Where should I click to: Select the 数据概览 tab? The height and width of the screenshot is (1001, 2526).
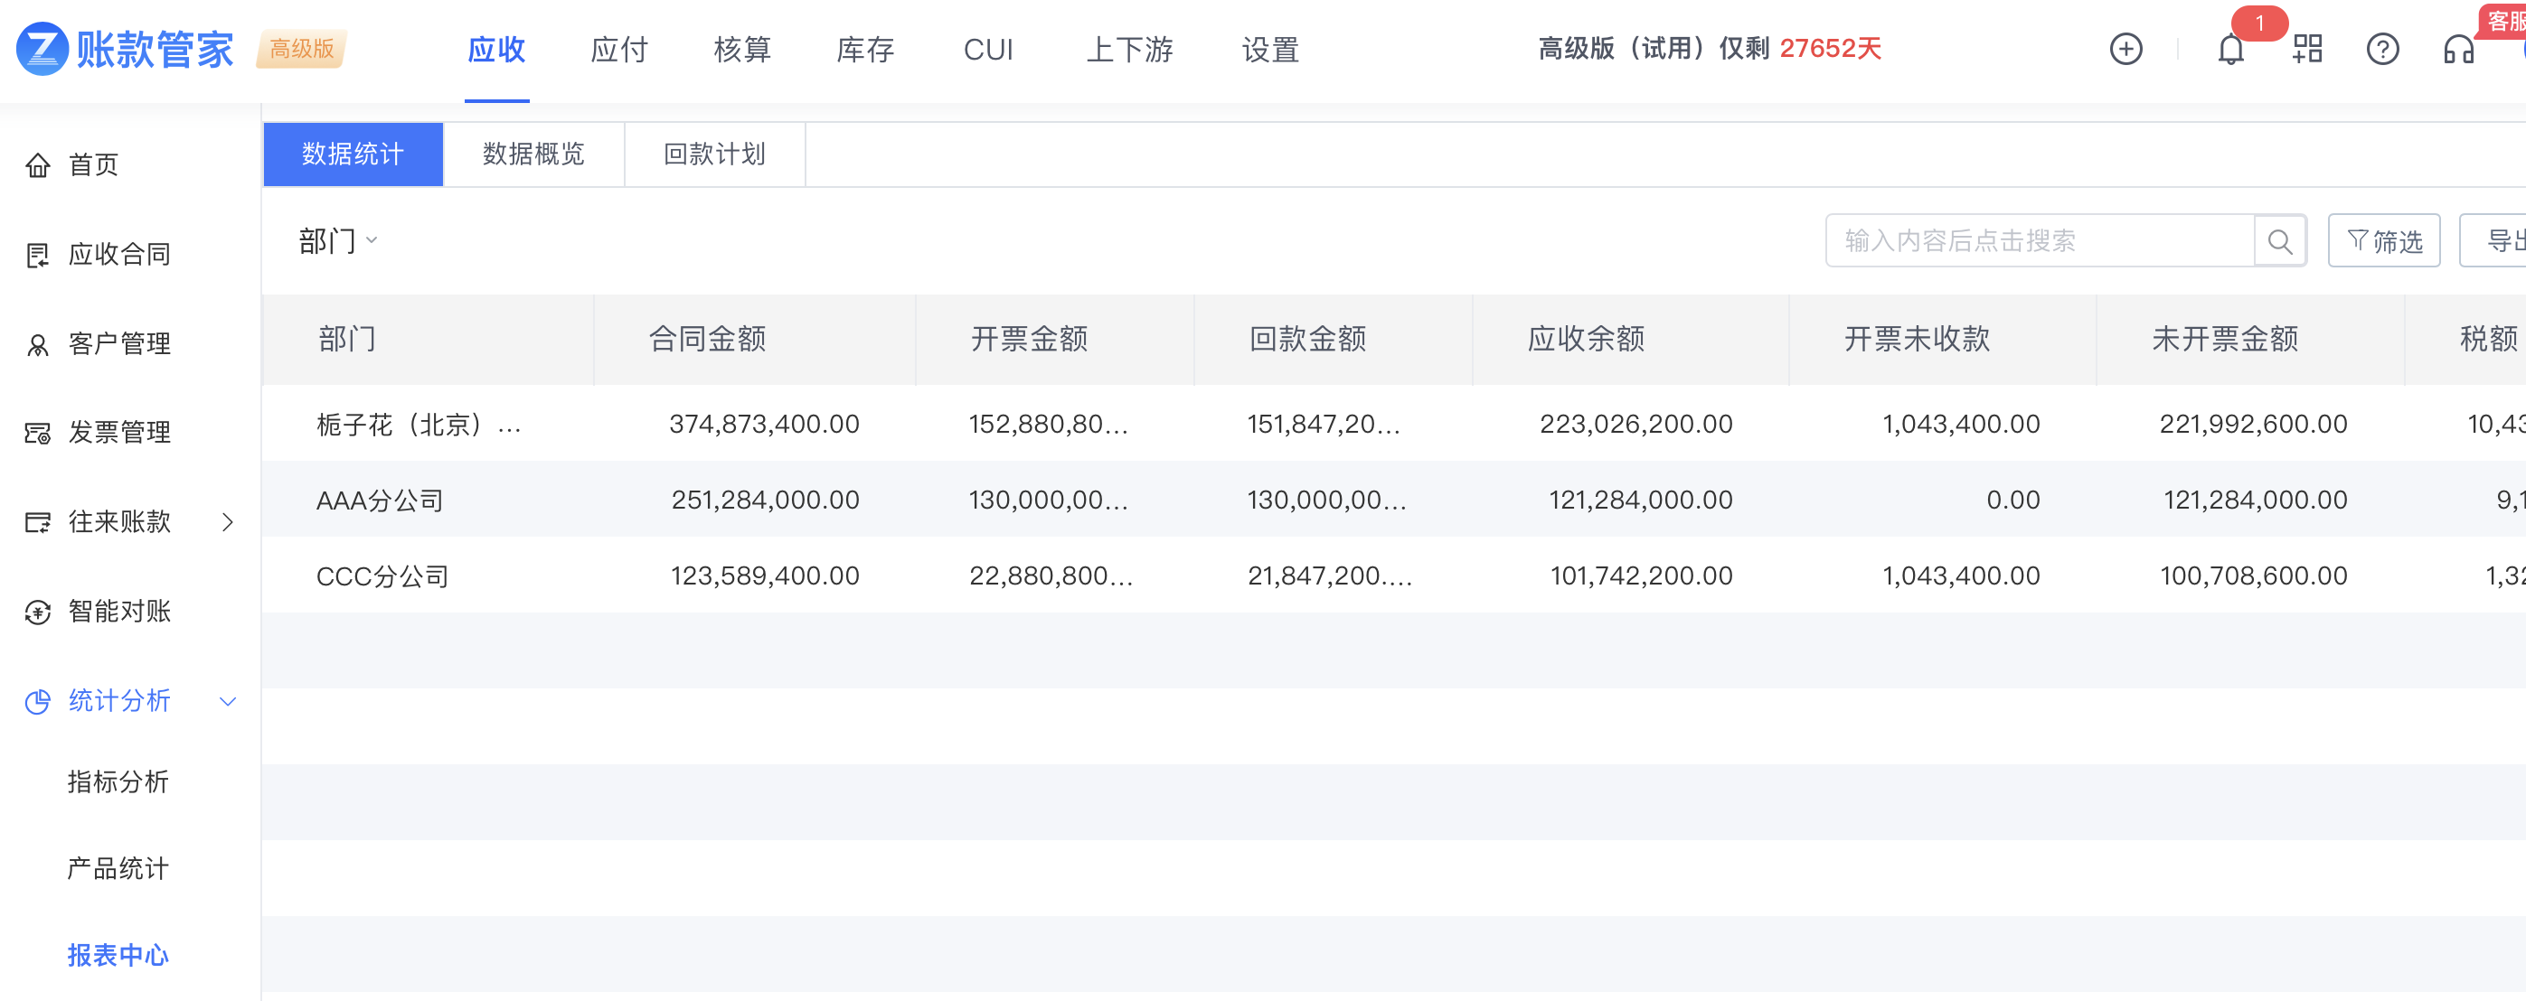533,154
